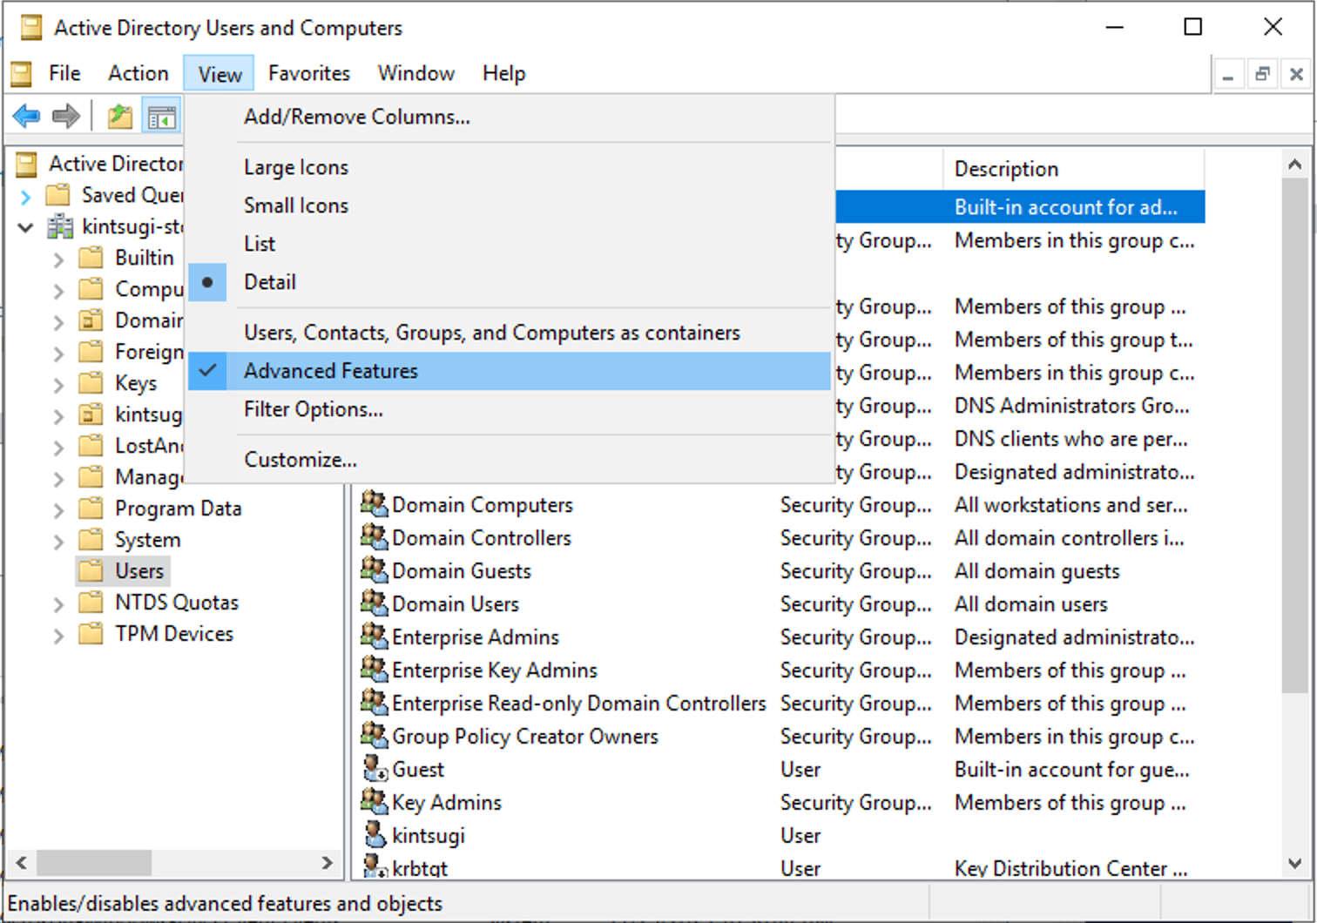Sort by the Description column header
The image size is (1317, 923).
point(1073,169)
